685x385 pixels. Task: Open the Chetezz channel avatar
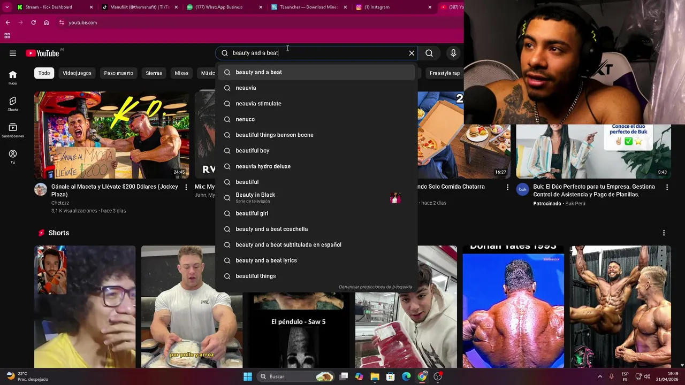(x=41, y=189)
